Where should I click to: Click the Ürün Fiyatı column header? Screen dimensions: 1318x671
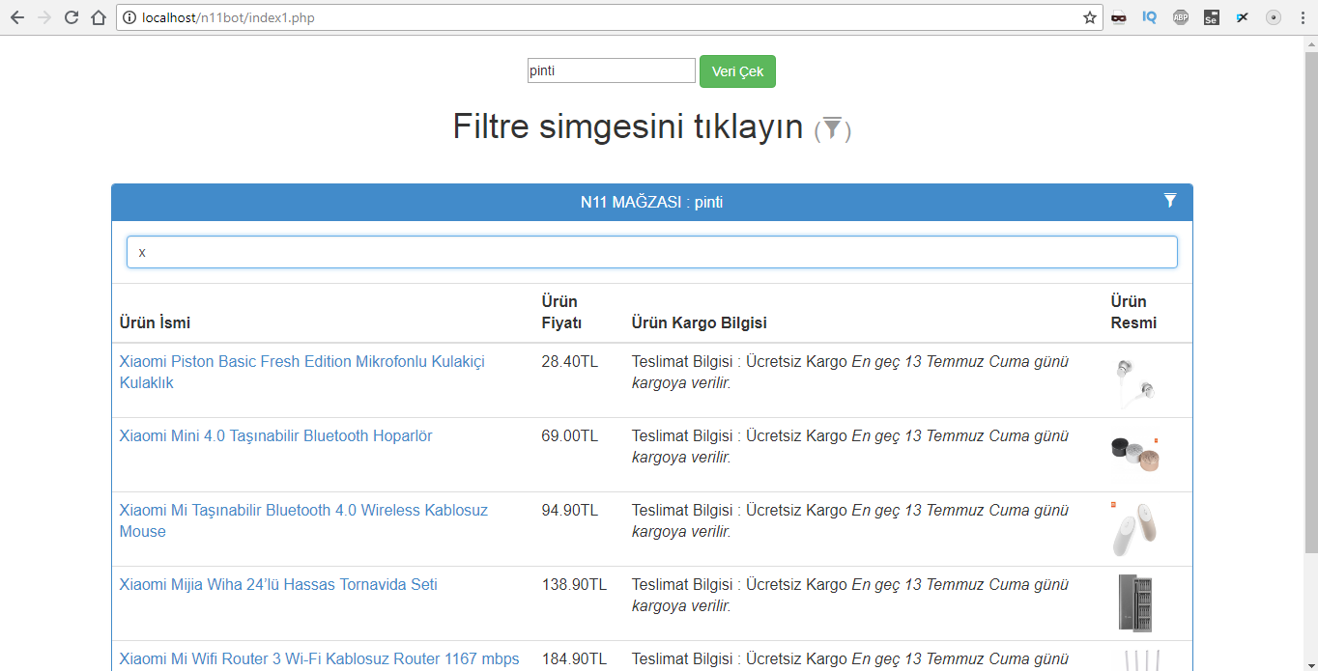[561, 312]
